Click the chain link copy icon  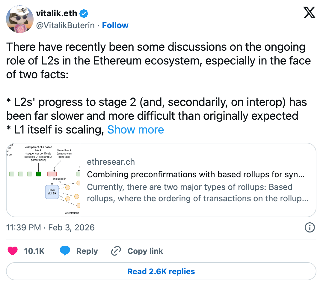tap(116, 251)
